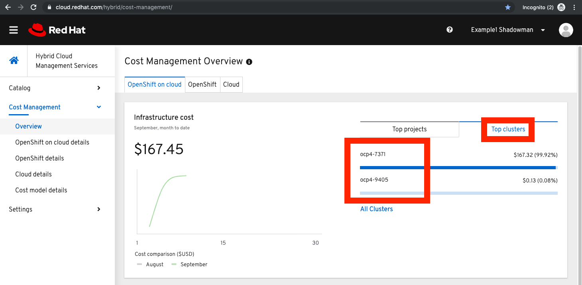This screenshot has width=582, height=285.
Task: Switch to the Cloud tab
Action: (231, 85)
